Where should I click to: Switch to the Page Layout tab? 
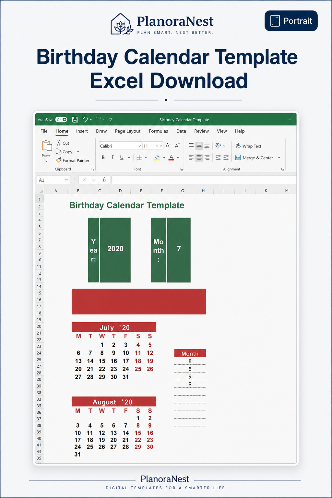[128, 131]
